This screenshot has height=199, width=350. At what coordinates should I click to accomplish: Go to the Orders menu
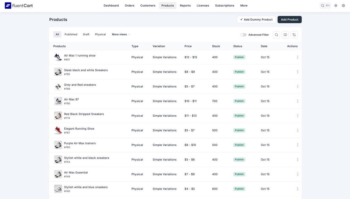[x=129, y=6]
